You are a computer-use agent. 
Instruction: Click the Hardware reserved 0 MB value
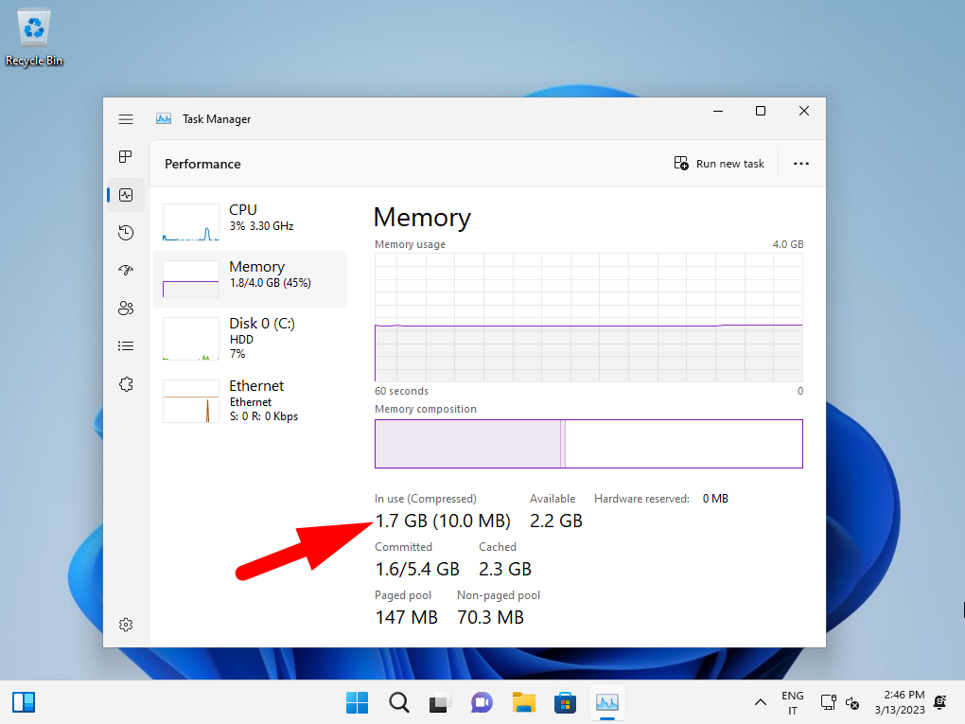click(715, 499)
